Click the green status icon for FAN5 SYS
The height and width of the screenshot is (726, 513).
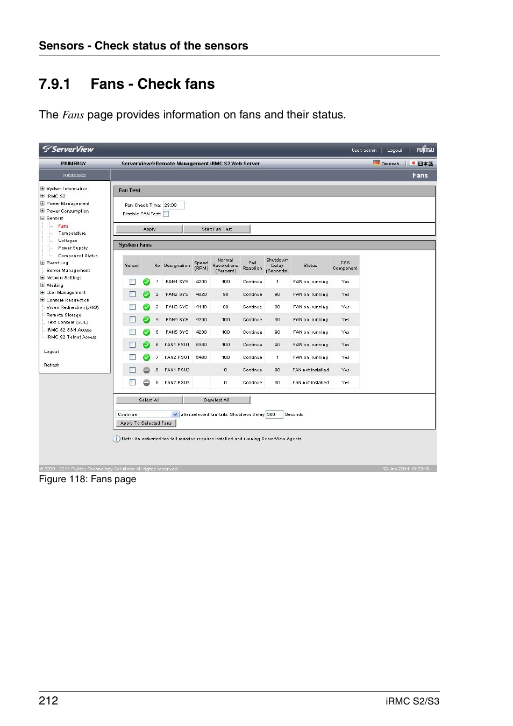pyautogui.click(x=146, y=333)
